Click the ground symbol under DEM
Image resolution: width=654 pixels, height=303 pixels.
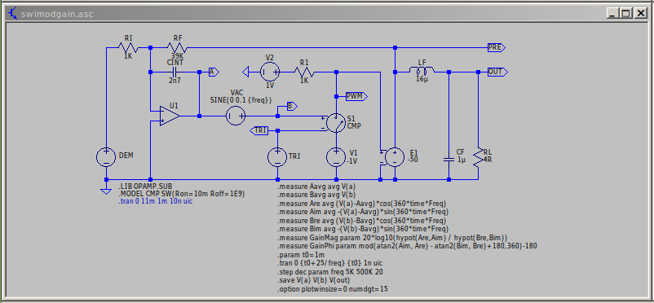pyautogui.click(x=106, y=191)
